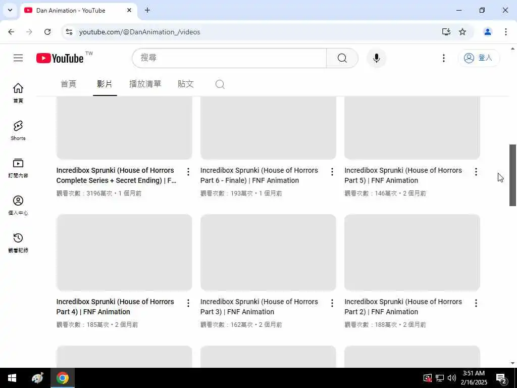517x388 pixels.
Task: Open the Windows Start menu
Action: pyautogui.click(x=12, y=378)
